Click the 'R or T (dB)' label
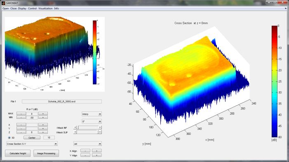 point(32,109)
